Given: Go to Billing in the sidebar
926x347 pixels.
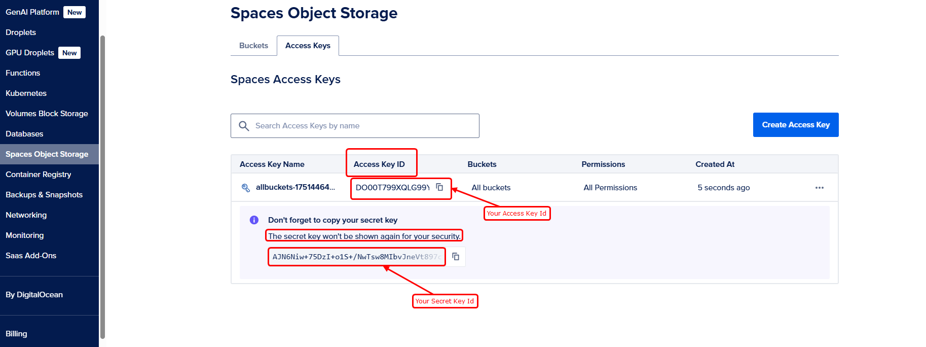Looking at the screenshot, I should coord(16,334).
